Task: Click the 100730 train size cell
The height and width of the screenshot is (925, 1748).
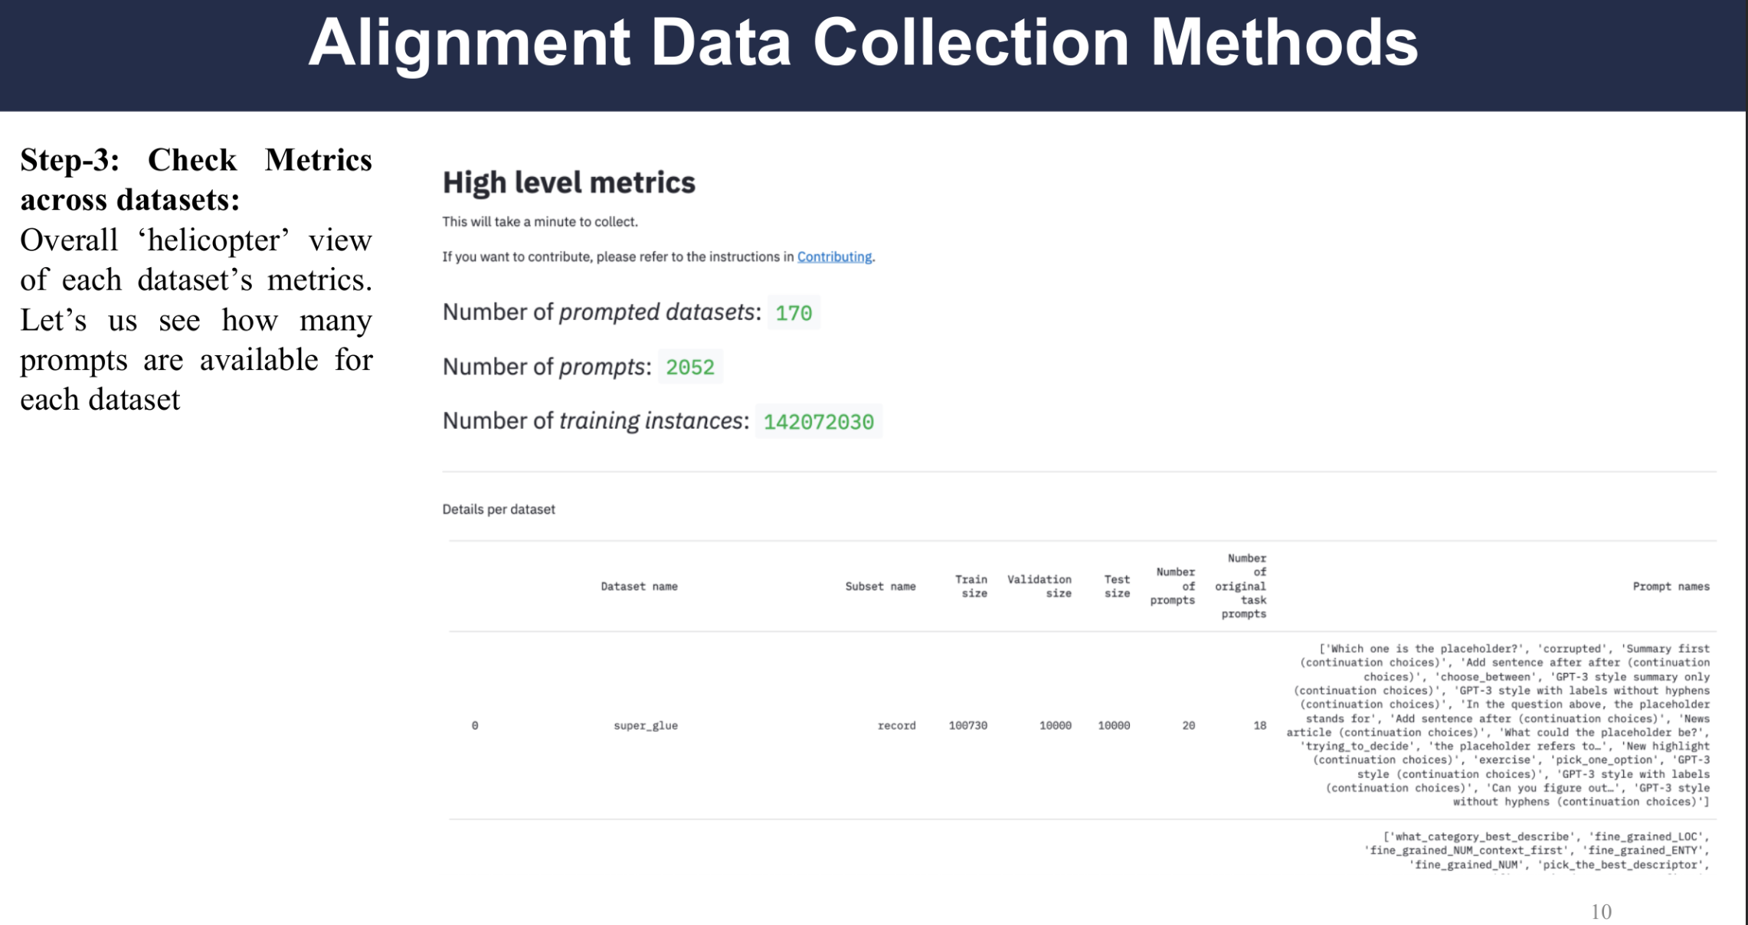Action: tap(967, 725)
